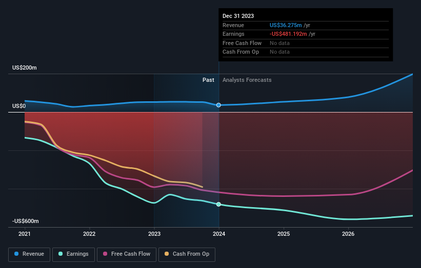
Task: Click the Analysts Forecasts label
Action: tap(247, 80)
